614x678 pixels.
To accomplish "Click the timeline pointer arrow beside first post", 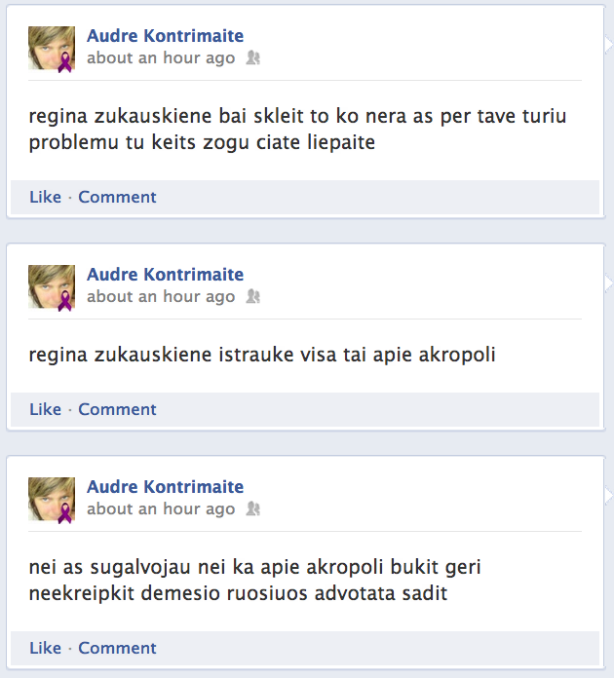I will pos(609,45).
